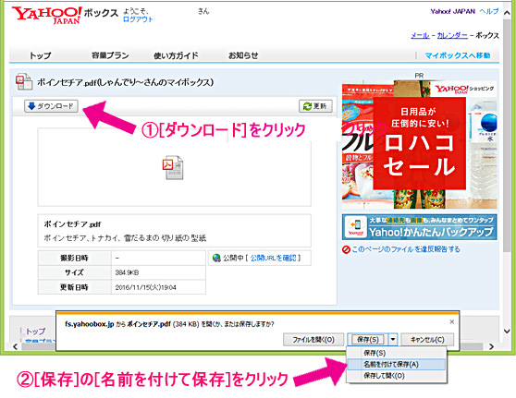The width and height of the screenshot is (516, 398).
Task: Click the ファイルを開く(O) button
Action: pyautogui.click(x=313, y=340)
